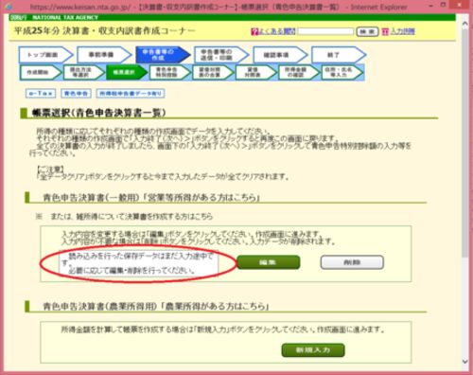Click the 所得税申告書データ有り tag label
Screen dimensions: 473x375
[x=131, y=94]
